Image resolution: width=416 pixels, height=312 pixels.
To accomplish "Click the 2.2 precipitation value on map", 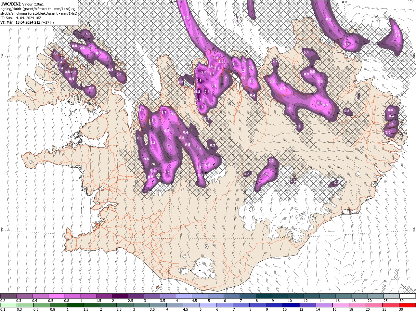I will tap(199, 99).
